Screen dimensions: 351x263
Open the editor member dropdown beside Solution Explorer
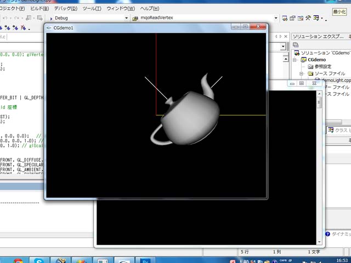pos(283,46)
